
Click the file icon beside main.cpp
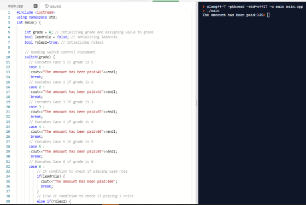pyautogui.click(x=36, y=6)
